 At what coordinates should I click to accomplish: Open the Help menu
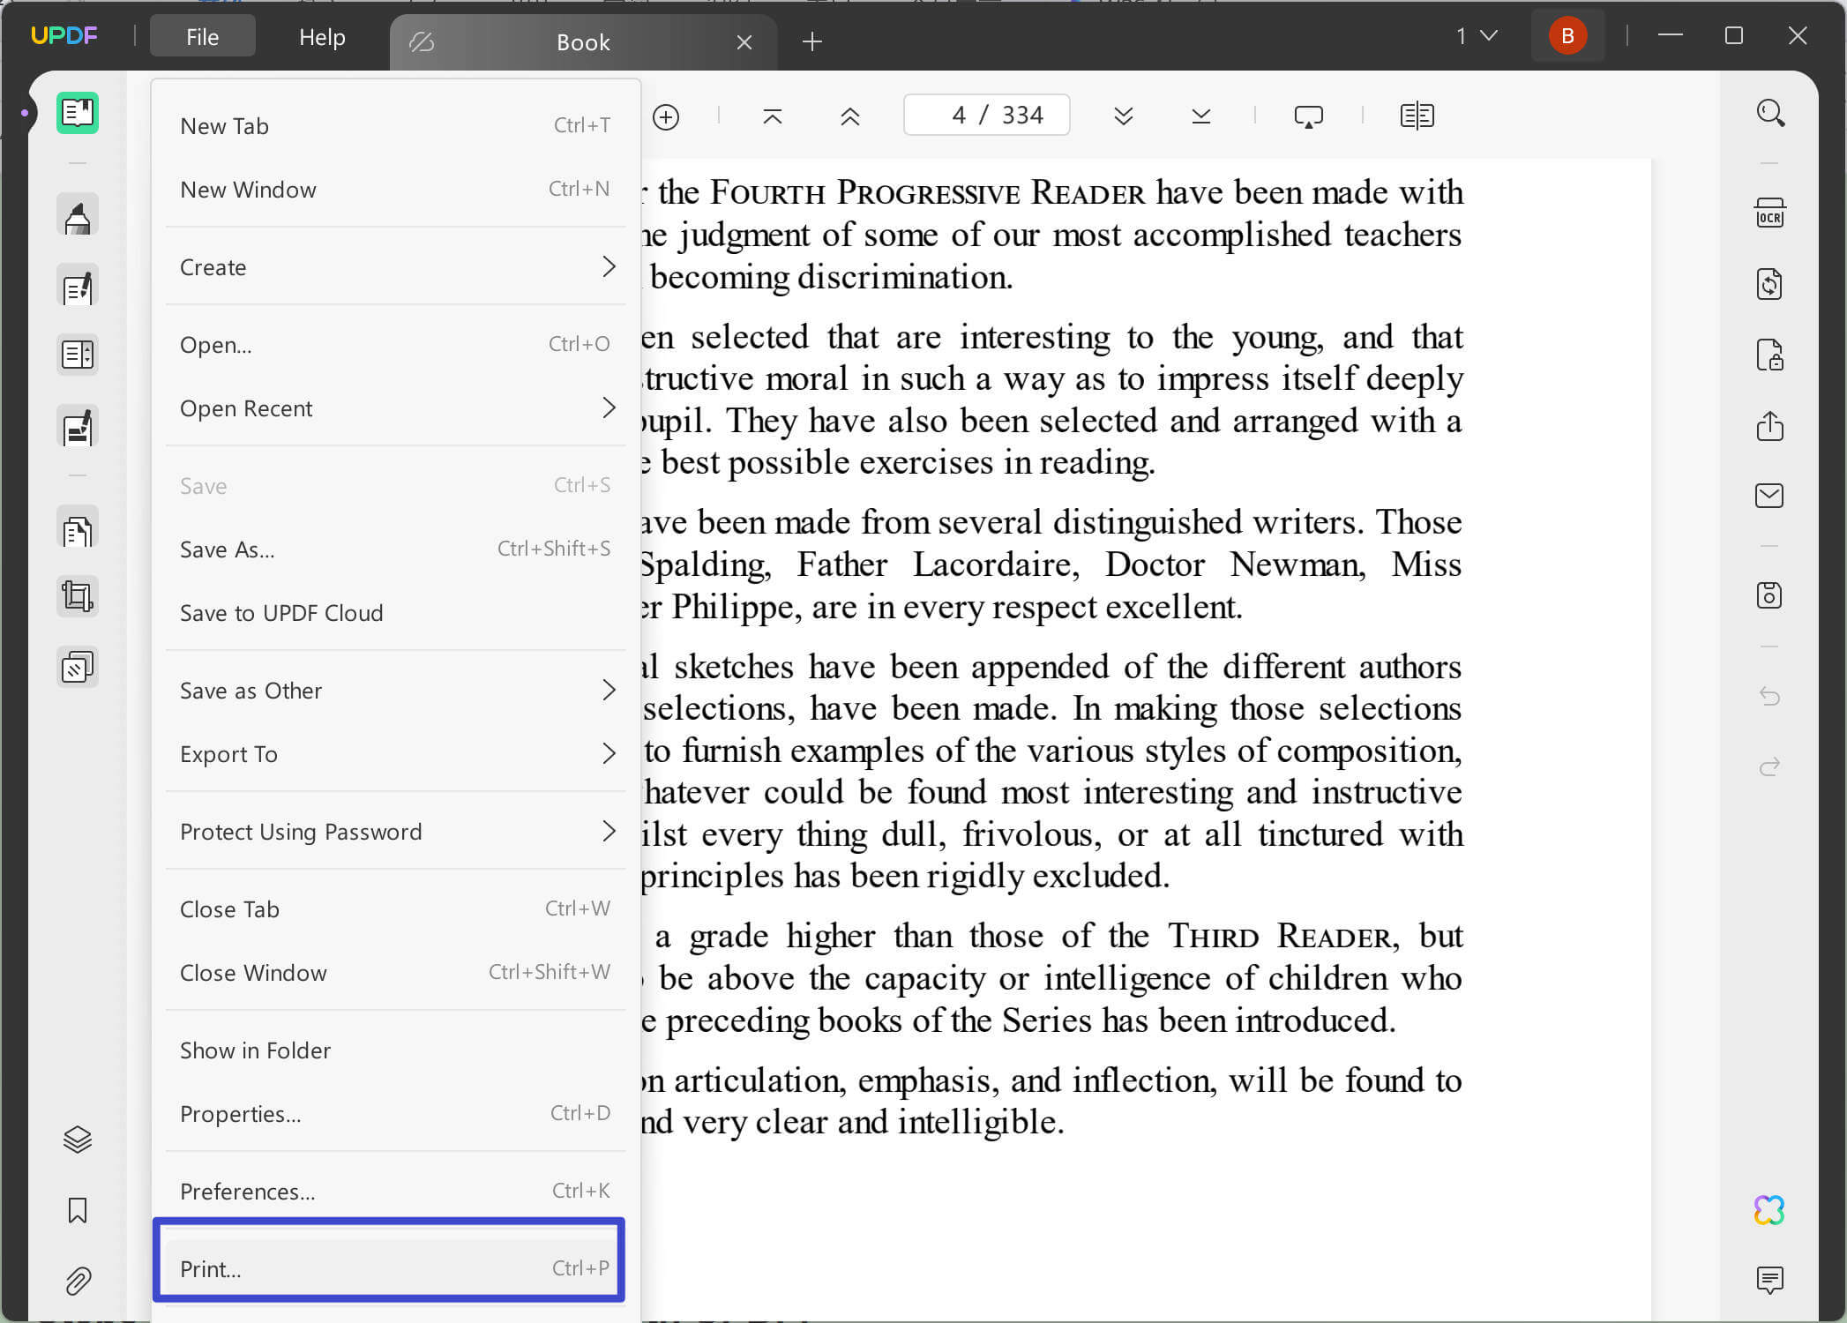(x=320, y=36)
